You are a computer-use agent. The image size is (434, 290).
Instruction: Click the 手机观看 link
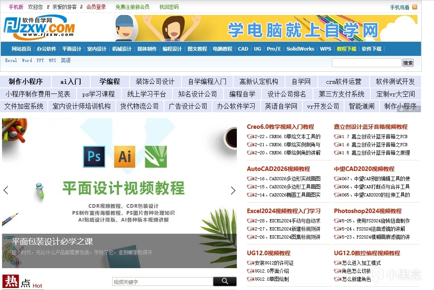pos(400,7)
